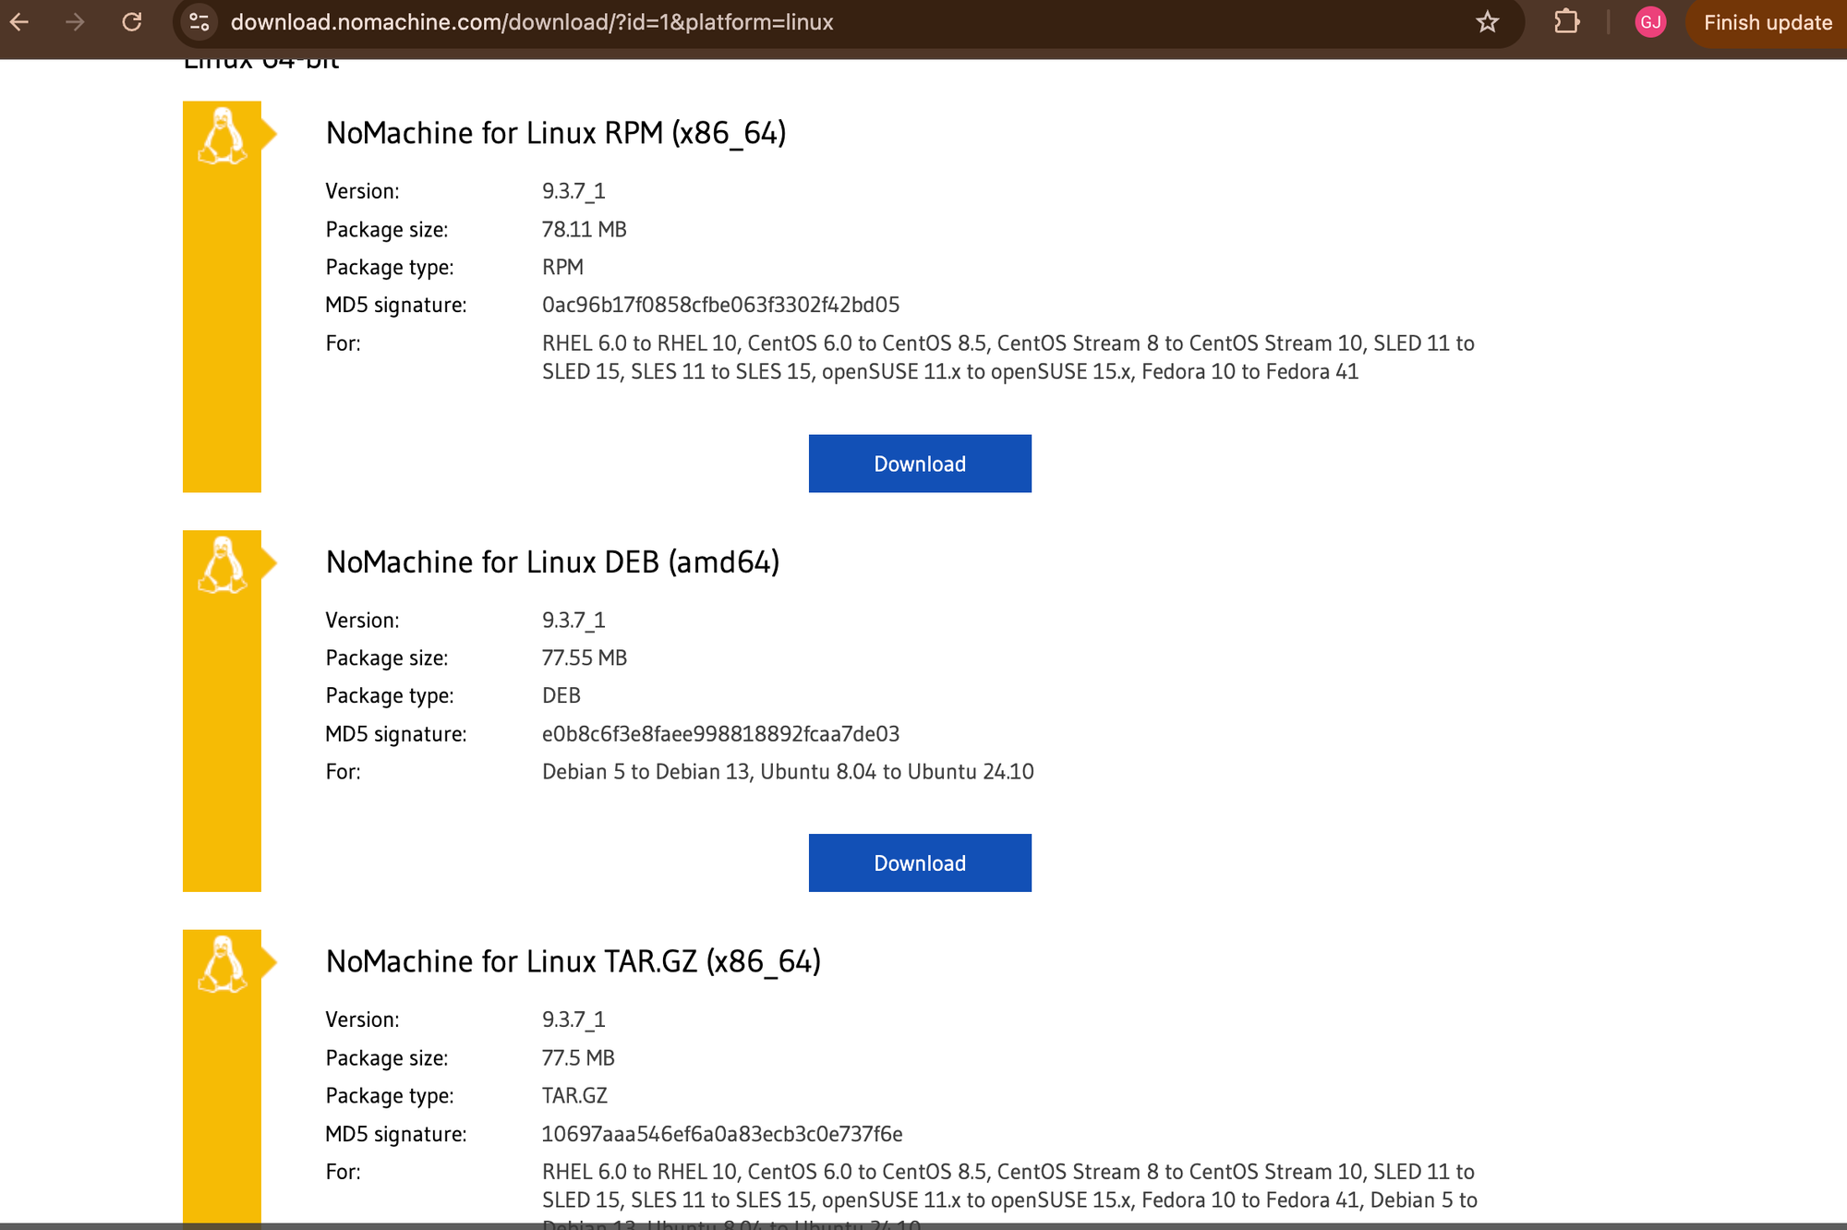The image size is (1847, 1230).
Task: Reload the page with refresh icon
Action: click(x=132, y=22)
